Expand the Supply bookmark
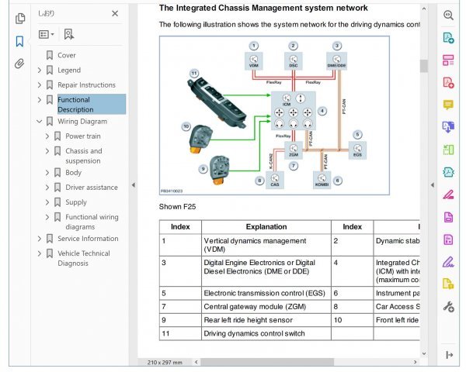Image resolution: width=466 pixels, height=372 pixels. point(47,202)
